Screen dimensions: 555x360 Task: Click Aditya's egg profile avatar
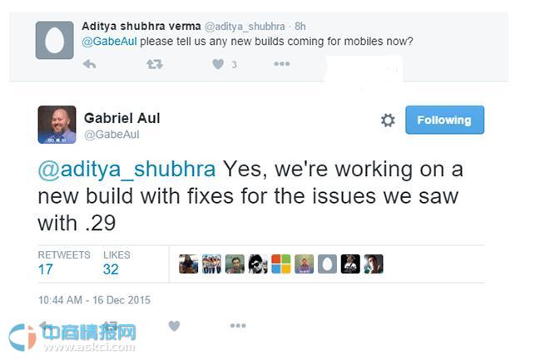54,40
